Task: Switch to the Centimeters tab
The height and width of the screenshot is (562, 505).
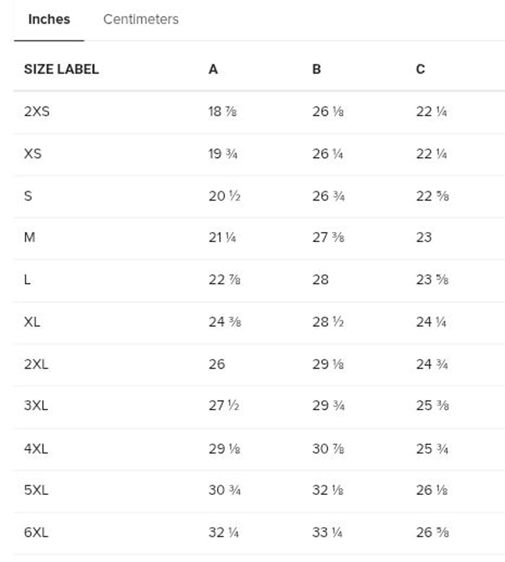Action: point(141,20)
